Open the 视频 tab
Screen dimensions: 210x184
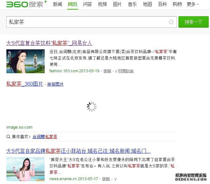pos(102,4)
